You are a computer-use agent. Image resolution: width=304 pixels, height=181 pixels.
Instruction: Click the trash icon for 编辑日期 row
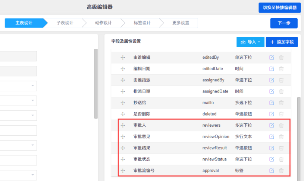point(281,69)
